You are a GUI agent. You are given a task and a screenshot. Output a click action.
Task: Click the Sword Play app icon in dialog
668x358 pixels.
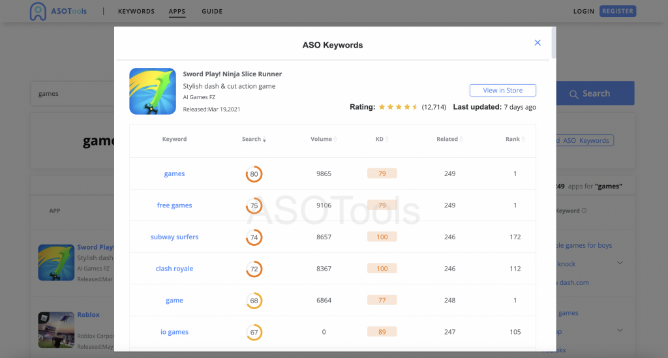(153, 91)
